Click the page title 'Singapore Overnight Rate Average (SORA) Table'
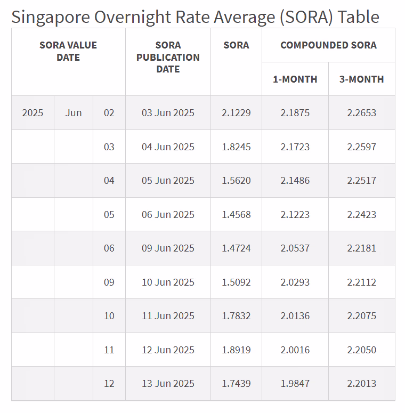 (x=195, y=17)
